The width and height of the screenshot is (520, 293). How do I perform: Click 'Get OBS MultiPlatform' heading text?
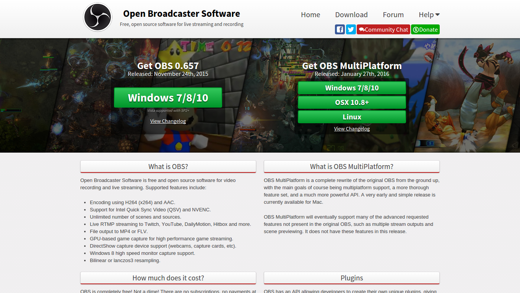coord(352,66)
